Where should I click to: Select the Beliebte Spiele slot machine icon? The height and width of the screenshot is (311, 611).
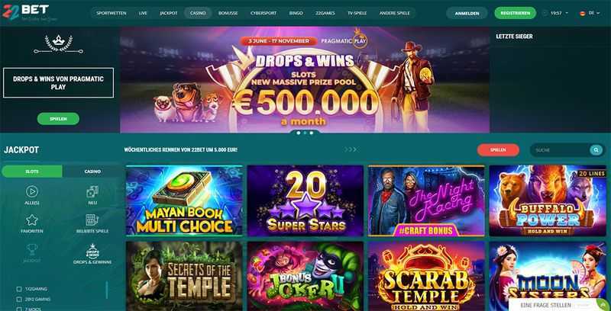(x=92, y=220)
